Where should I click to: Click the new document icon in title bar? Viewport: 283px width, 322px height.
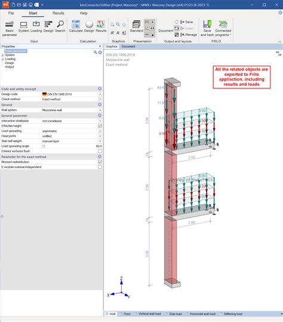click(13, 5)
